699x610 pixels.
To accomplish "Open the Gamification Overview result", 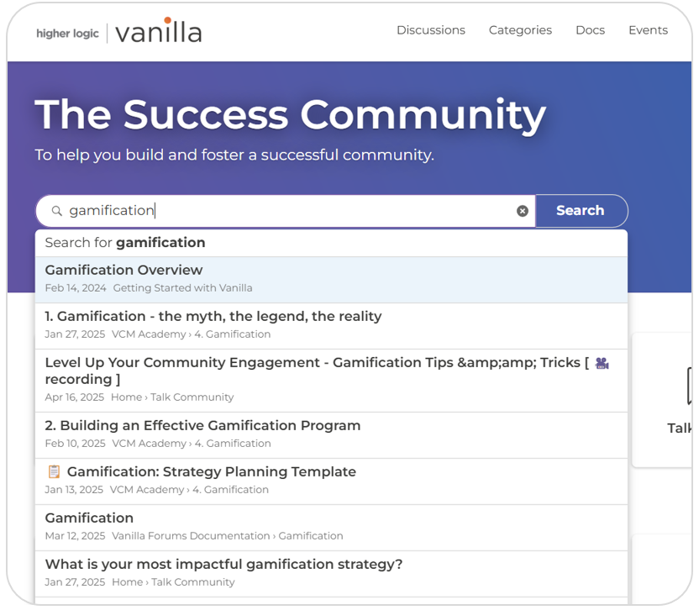I will point(123,270).
